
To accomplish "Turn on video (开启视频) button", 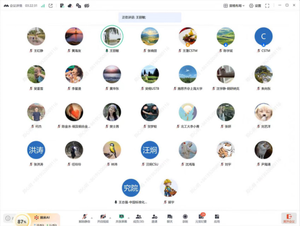I will point(103,218).
